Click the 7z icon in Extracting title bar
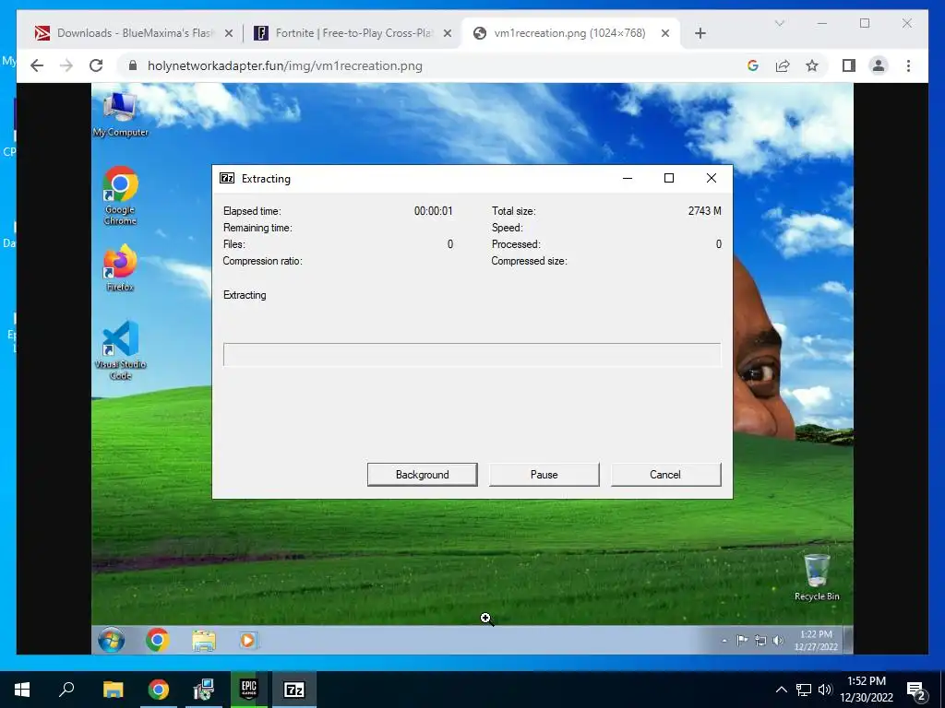The image size is (945, 708). 227,178
